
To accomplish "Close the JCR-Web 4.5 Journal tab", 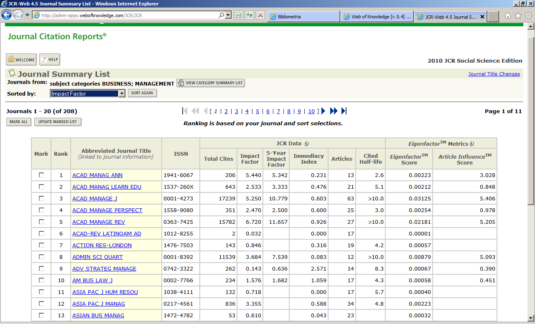I will [x=482, y=17].
